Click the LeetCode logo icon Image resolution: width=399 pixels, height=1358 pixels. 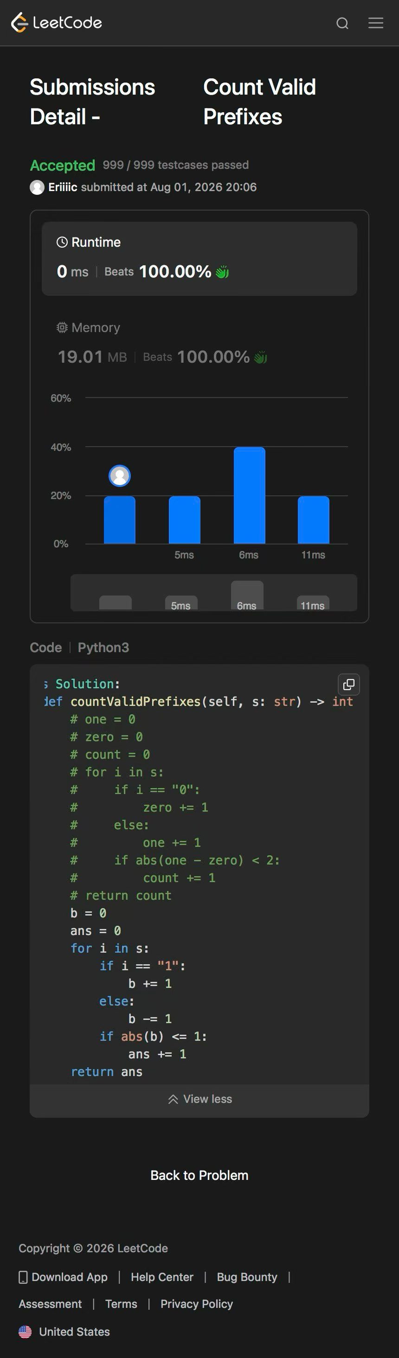pyautogui.click(x=19, y=23)
